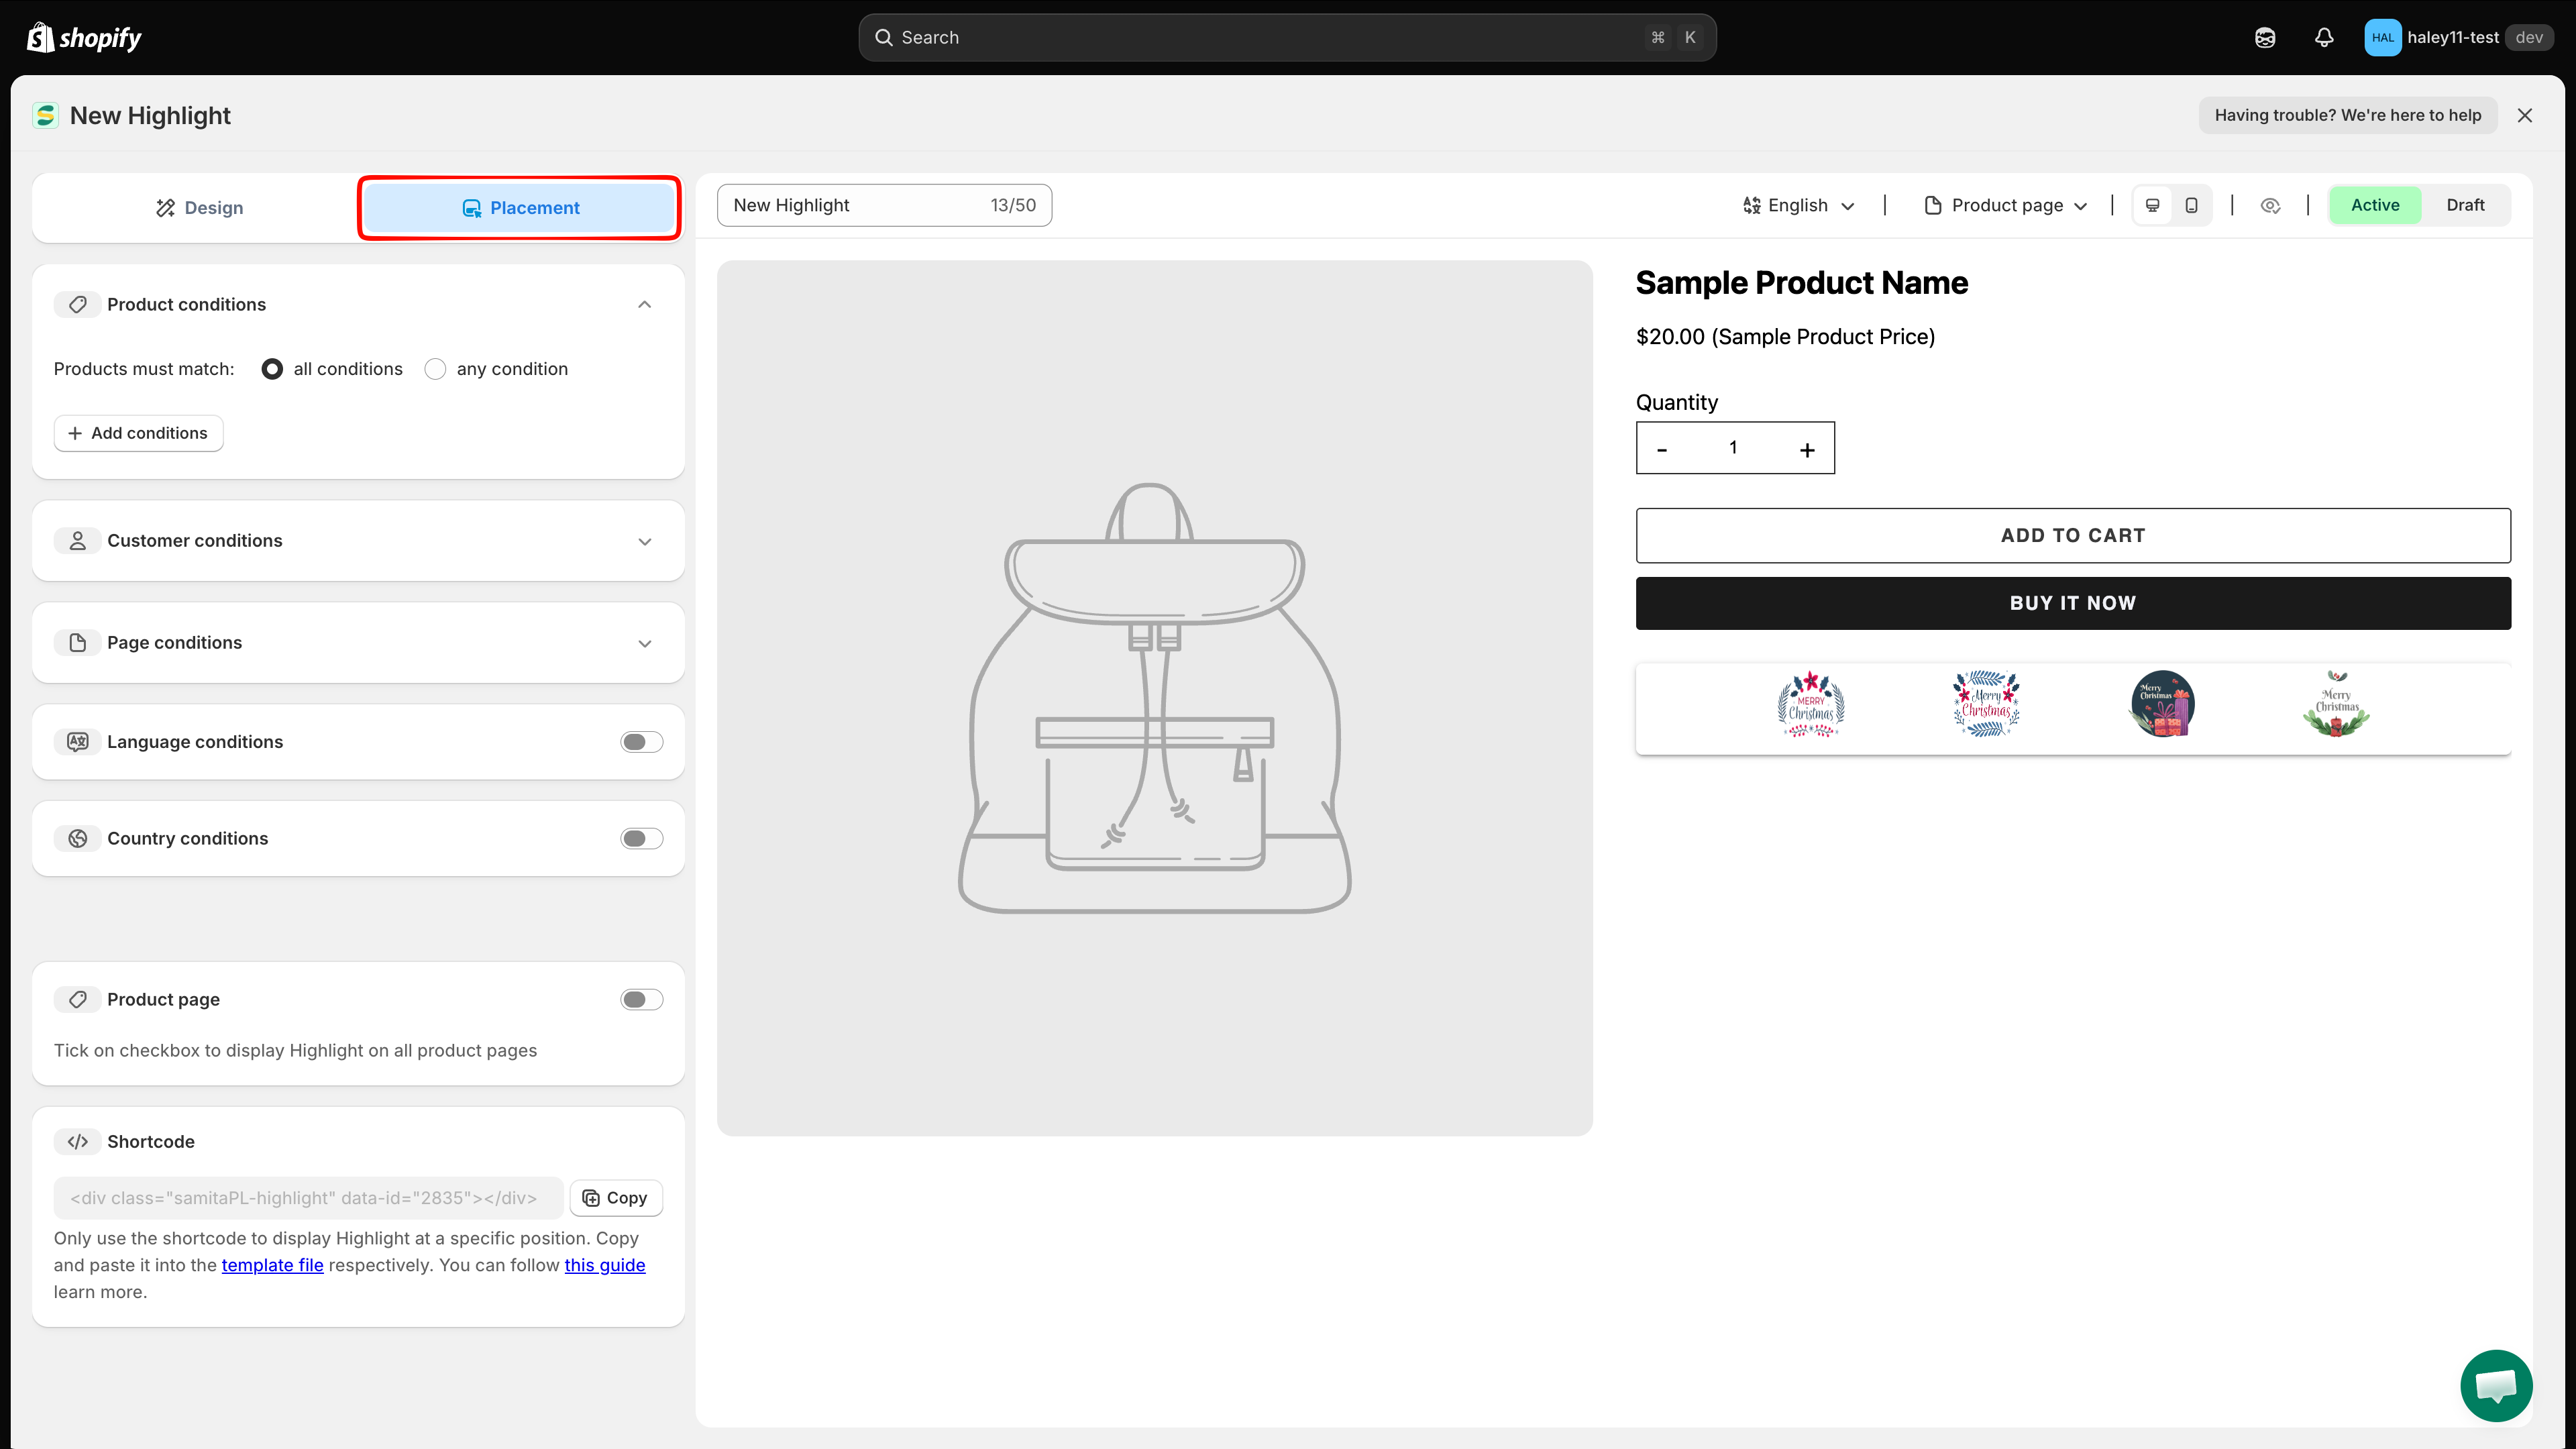Viewport: 2576px width, 1449px height.
Task: Click the eye preview icon
Action: click(2270, 205)
